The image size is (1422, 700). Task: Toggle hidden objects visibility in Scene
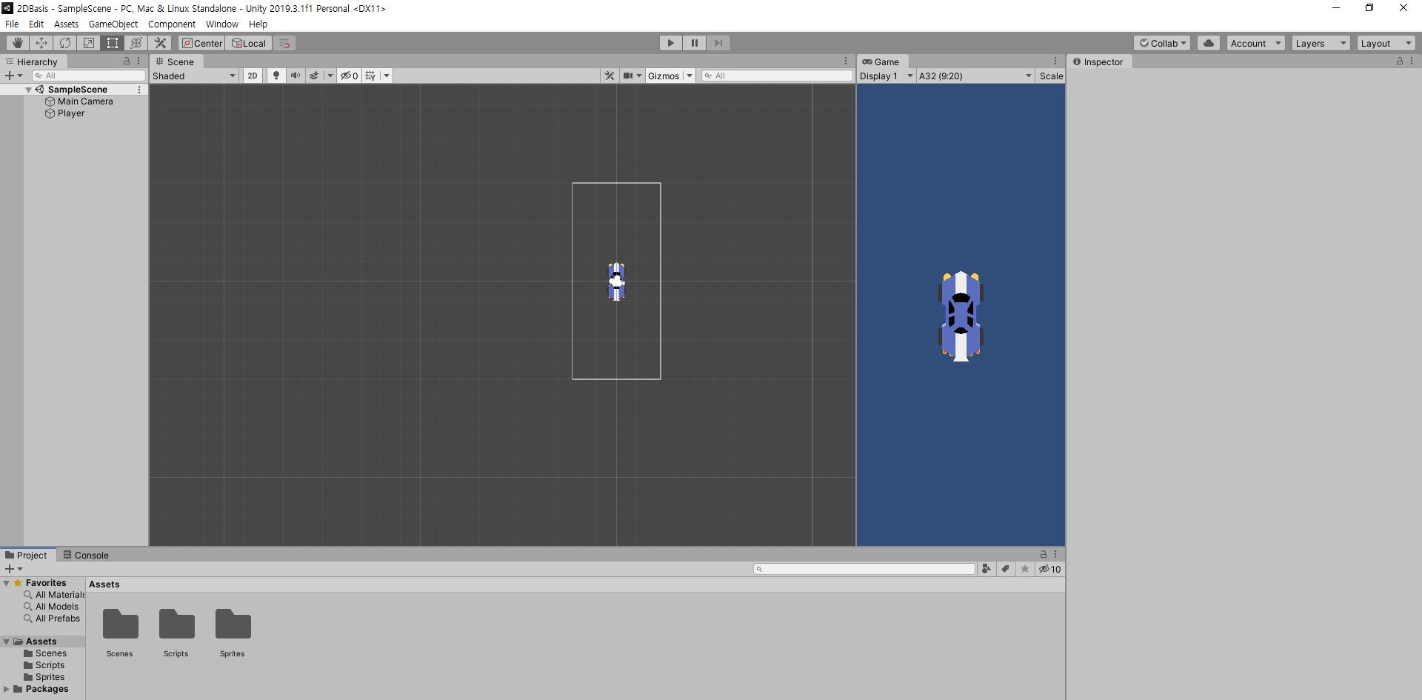point(349,76)
